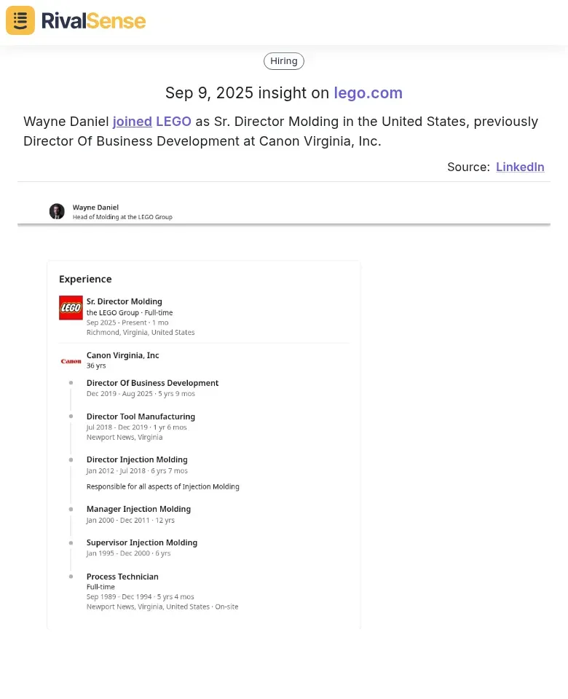Select Supervisor Injection Molding entry
The height and width of the screenshot is (699, 568).
pyautogui.click(x=142, y=542)
